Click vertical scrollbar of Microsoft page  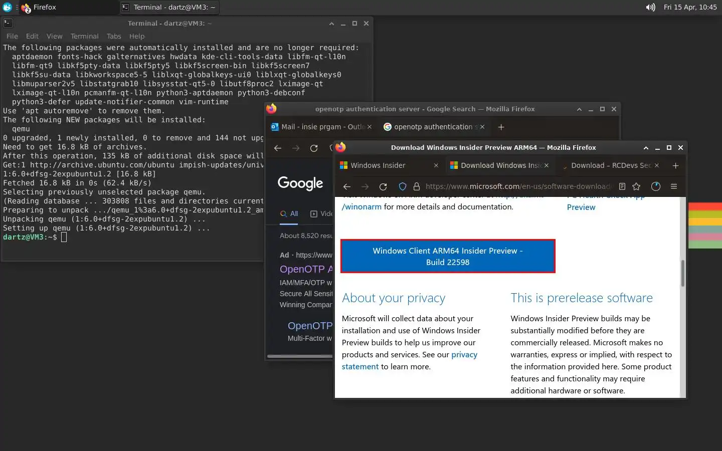coord(682,273)
